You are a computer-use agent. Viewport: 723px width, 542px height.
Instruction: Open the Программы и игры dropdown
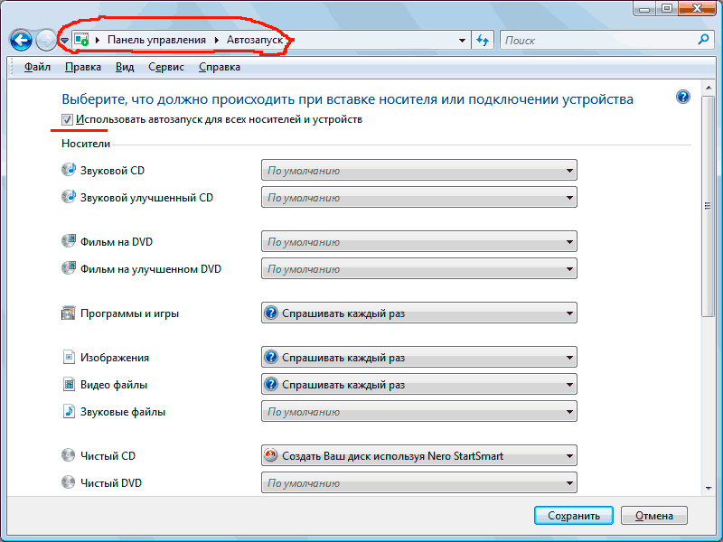pyautogui.click(x=419, y=313)
